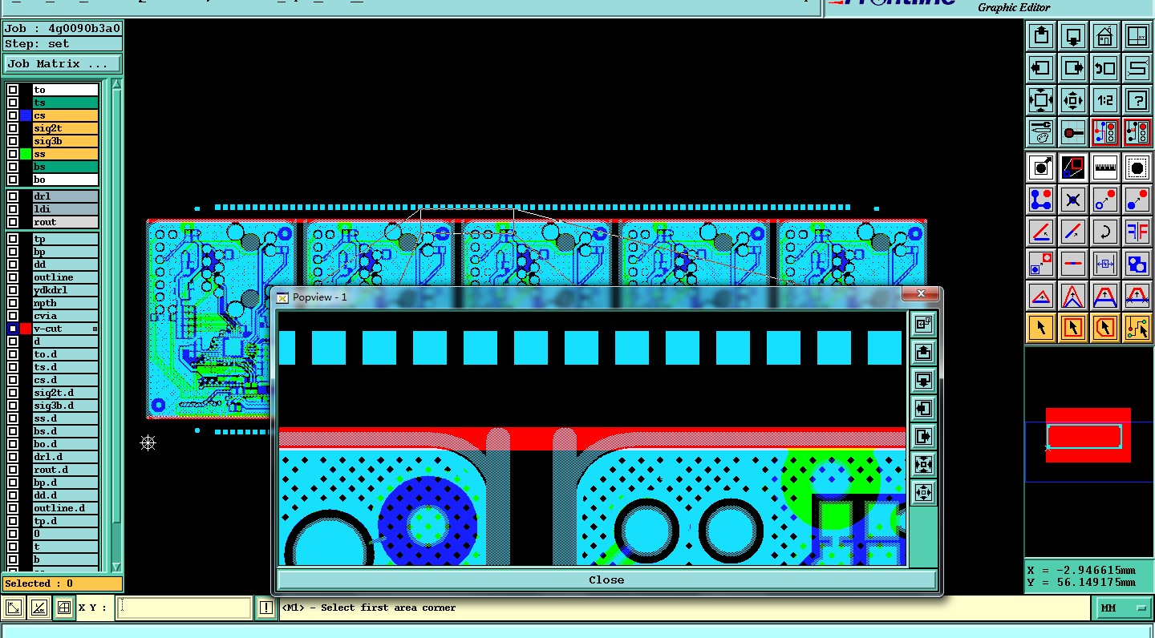Click the Popview top layout icon
The height and width of the screenshot is (638, 1155).
(923, 324)
